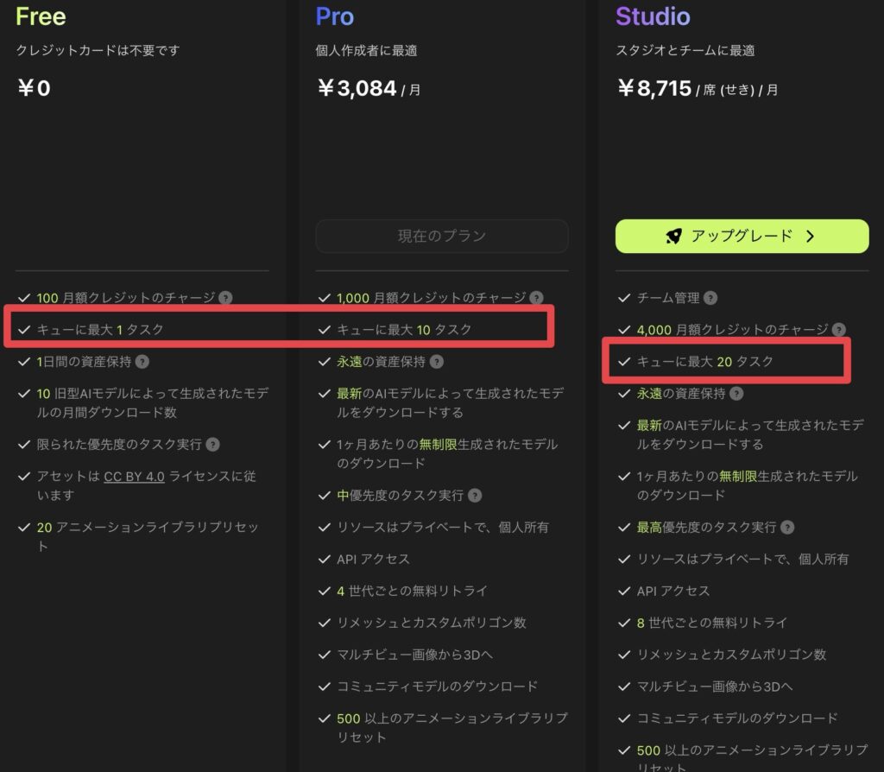The height and width of the screenshot is (772, 884).
Task: Click Studio plan 最新のAIモデル download feature
Action: pos(750,434)
